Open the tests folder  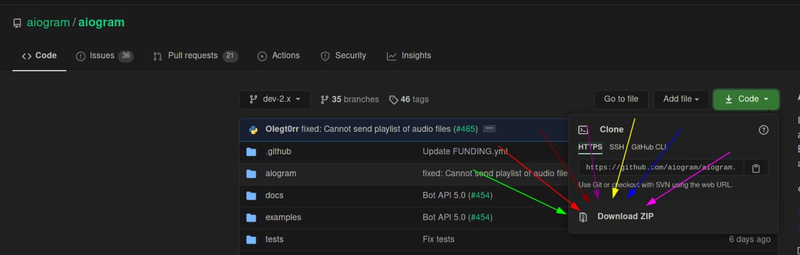click(x=274, y=239)
